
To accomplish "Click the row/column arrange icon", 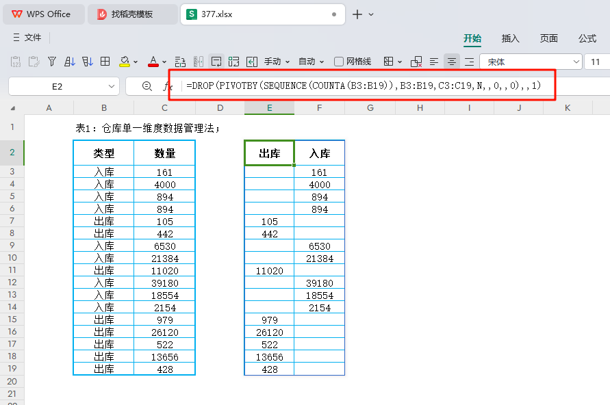I will point(180,62).
